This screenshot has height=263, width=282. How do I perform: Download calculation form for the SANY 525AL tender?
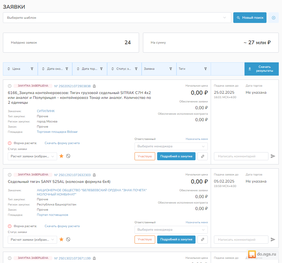pyautogui.click(x=62, y=226)
